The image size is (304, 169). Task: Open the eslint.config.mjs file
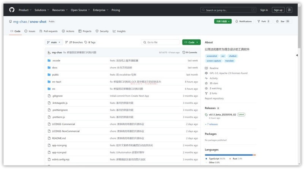(x=61, y=160)
